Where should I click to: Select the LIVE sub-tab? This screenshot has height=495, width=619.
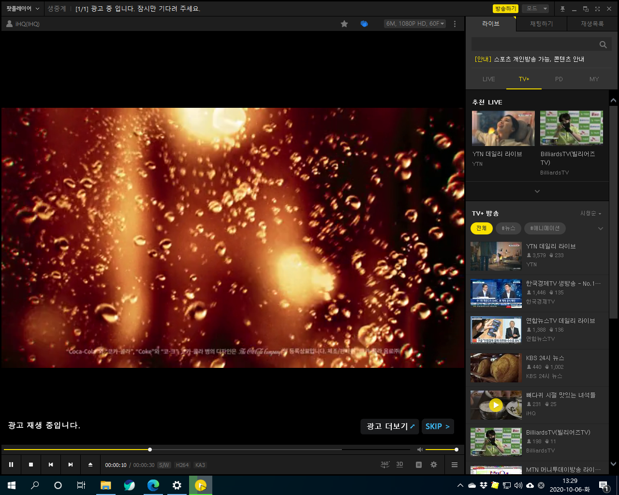tap(489, 79)
